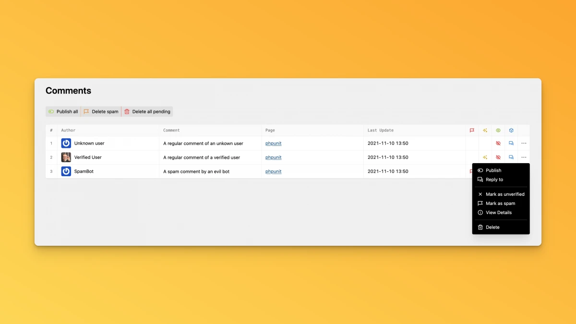
Task: Click comment 'A spam comment by an evil bot'
Action: [x=196, y=171]
